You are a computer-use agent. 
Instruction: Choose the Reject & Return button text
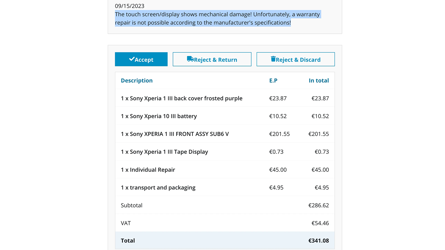click(216, 60)
